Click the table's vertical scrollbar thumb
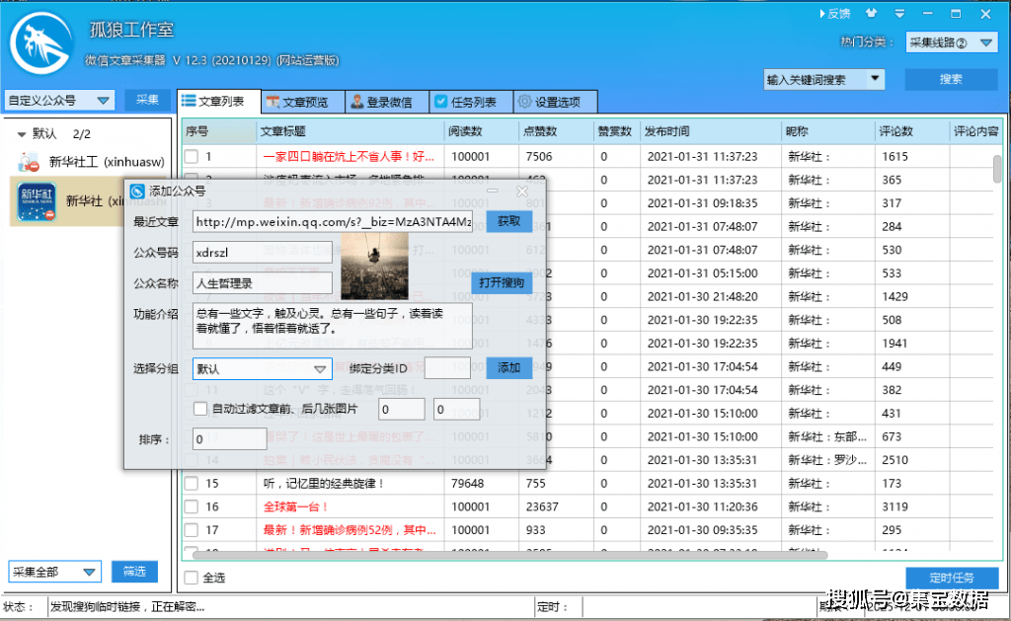Image resolution: width=1011 pixels, height=621 pixels. click(x=997, y=169)
